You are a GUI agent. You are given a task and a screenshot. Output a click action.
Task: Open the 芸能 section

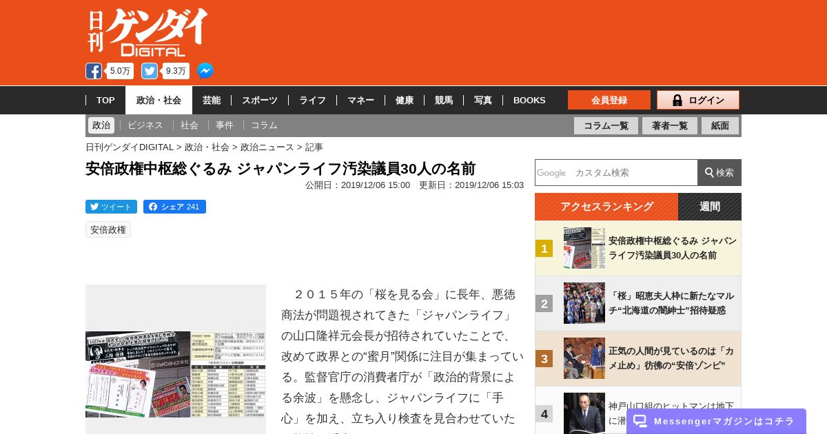click(212, 101)
